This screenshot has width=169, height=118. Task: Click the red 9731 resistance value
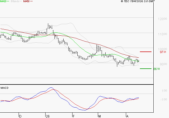[163, 52]
